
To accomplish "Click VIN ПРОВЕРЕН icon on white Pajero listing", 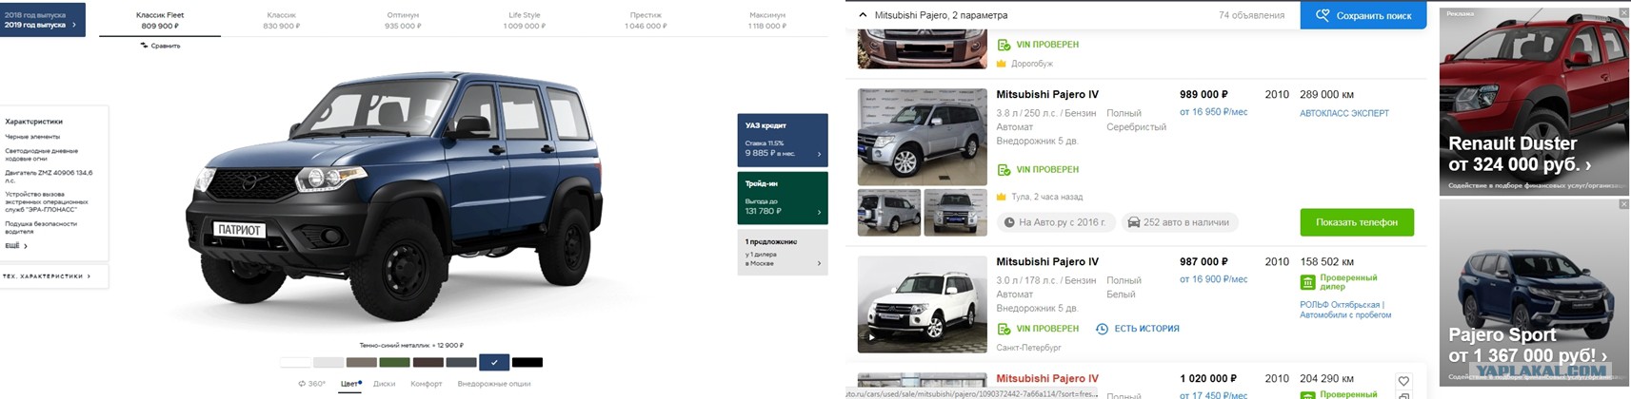I will point(1004,329).
